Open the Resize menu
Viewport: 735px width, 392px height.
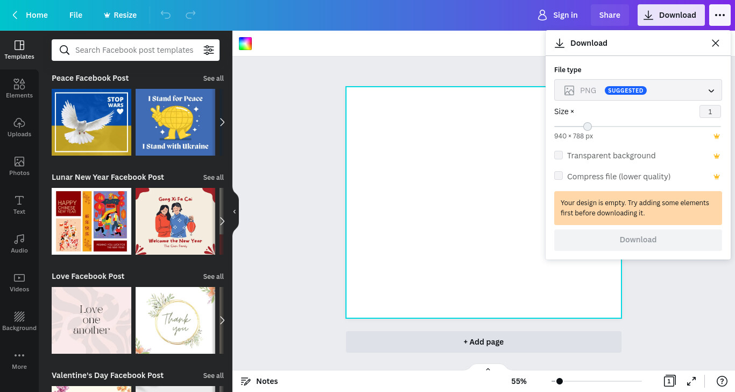(x=120, y=15)
